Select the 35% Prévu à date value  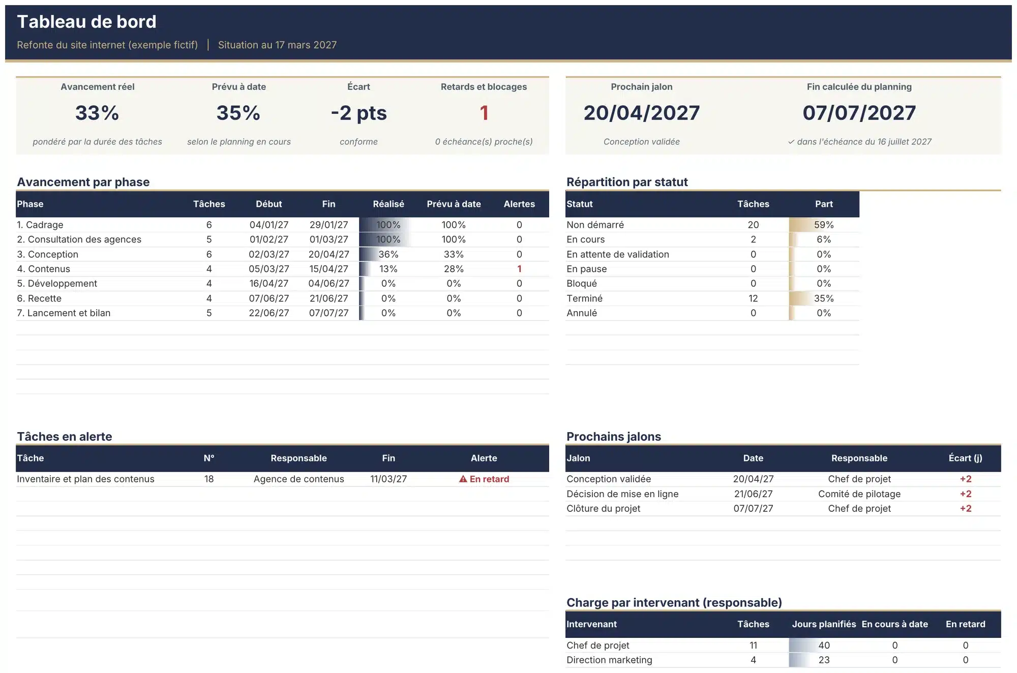238,112
